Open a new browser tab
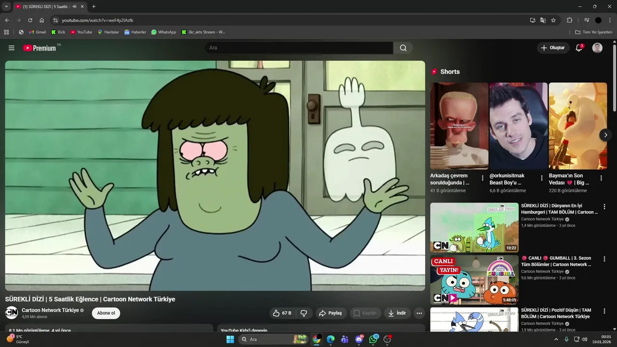 (94, 7)
